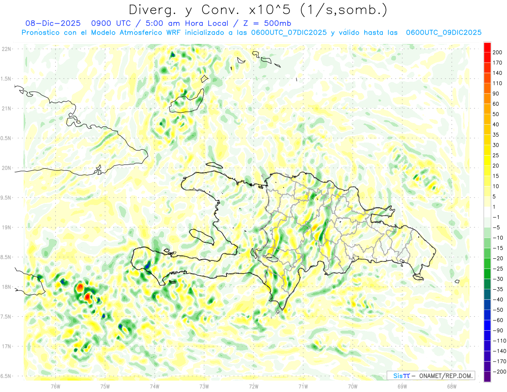Click the positive 200 color scale label
The image size is (507, 392).
[x=497, y=52]
